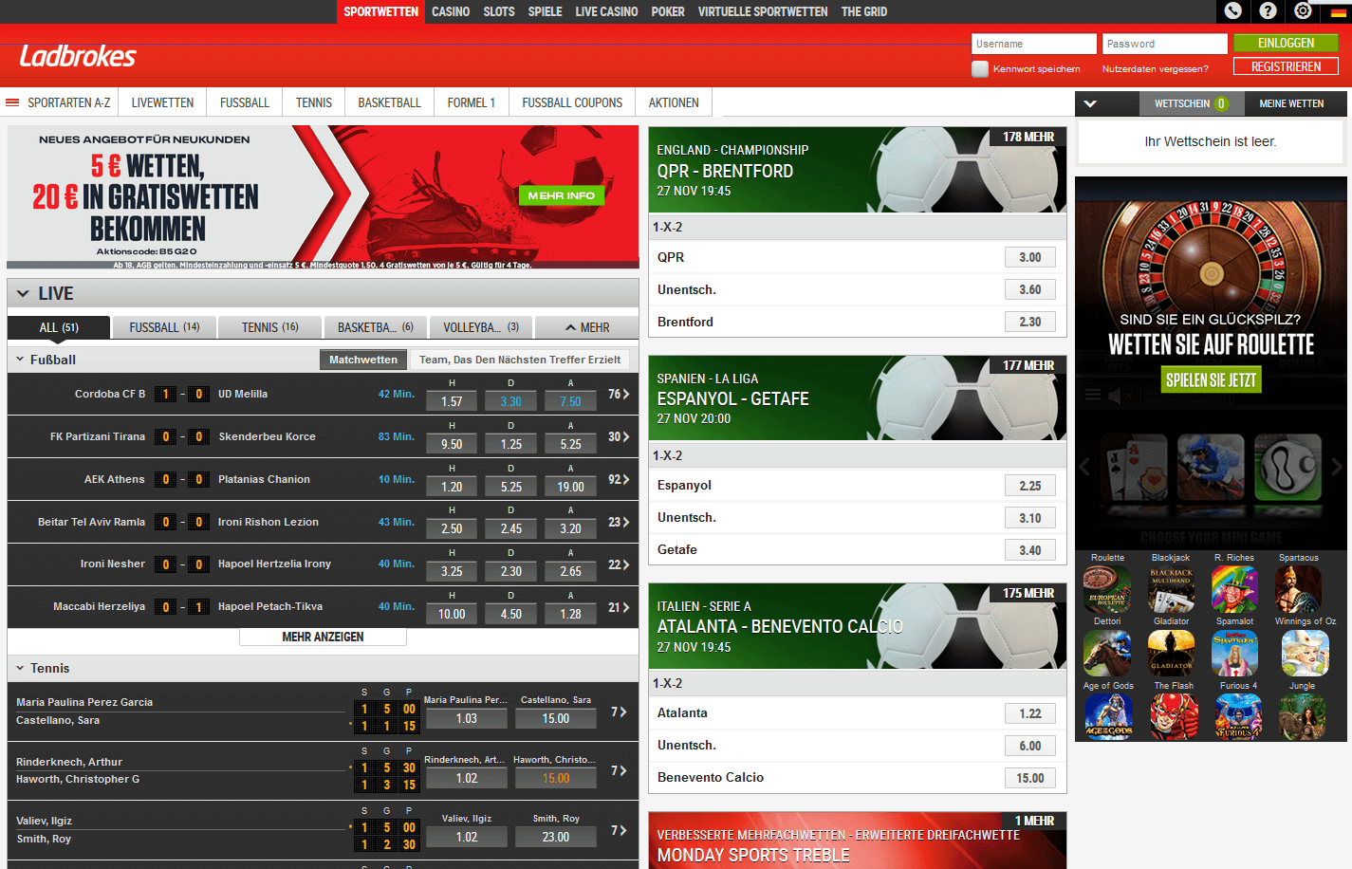The height and width of the screenshot is (869, 1352).
Task: Launch the European Roulette mini game icon
Action: coord(1107,589)
